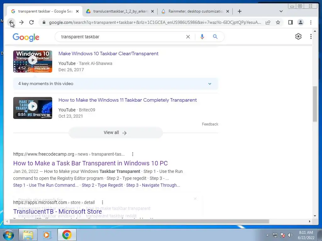Screen dimensions: 322x241
Task: Open Make Windows 10 Taskbar Clear/Transparent video
Action: click(x=108, y=54)
